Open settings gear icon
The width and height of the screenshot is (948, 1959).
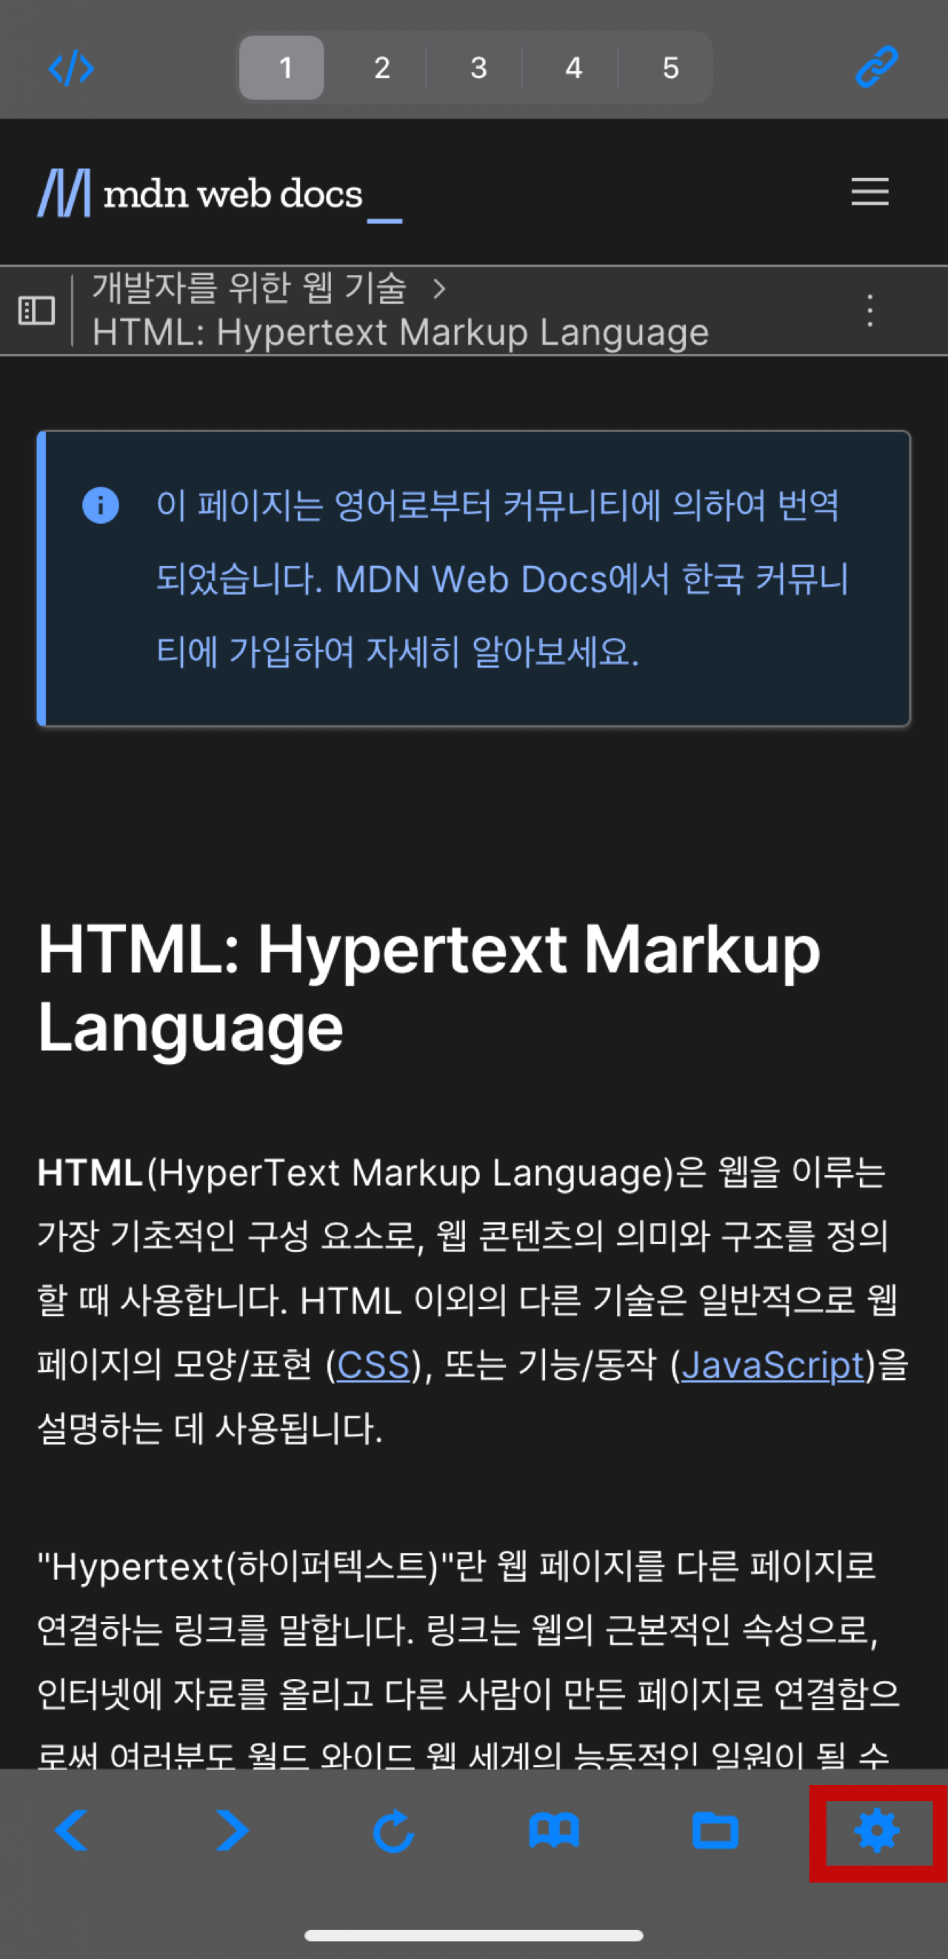pos(878,1831)
